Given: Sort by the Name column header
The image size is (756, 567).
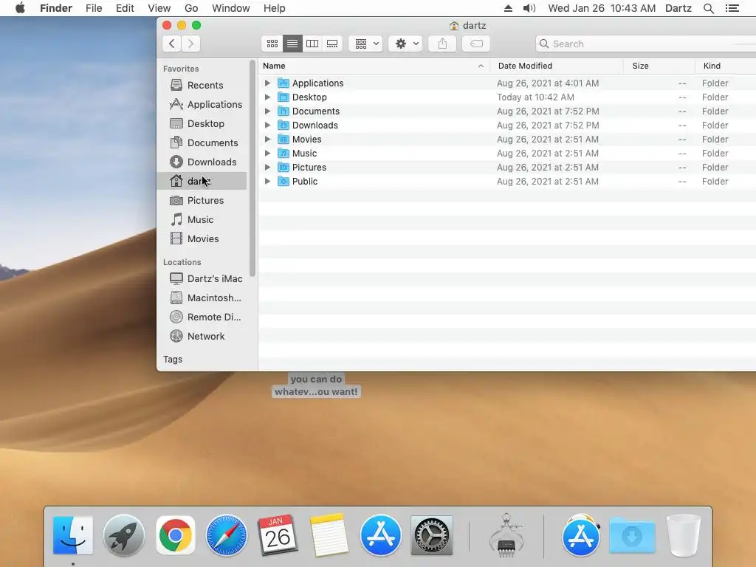Looking at the screenshot, I should pyautogui.click(x=374, y=66).
